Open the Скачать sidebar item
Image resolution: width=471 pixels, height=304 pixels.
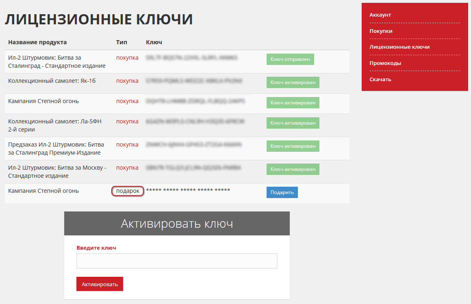380,79
